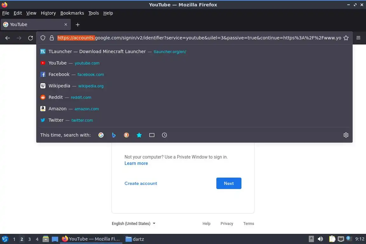Screen dimensions: 366x244
Task: Close the YouTube tab
Action: coord(66,24)
